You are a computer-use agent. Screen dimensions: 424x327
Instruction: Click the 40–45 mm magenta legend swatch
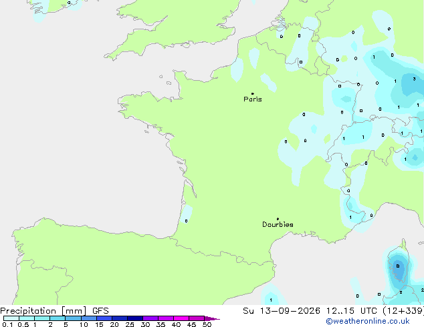(x=181, y=318)
